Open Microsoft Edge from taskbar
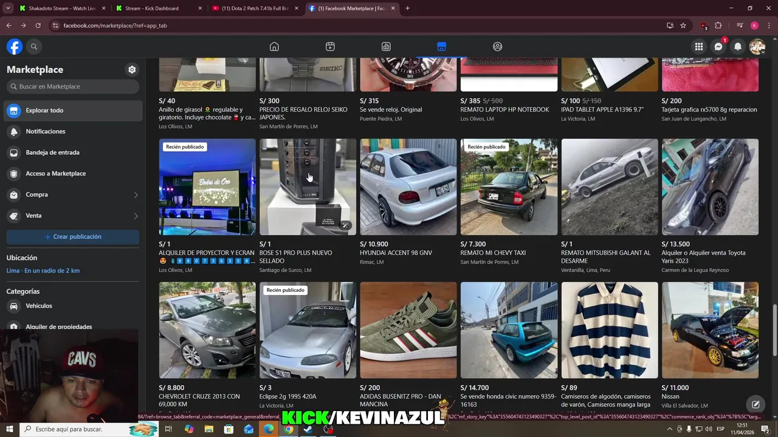This screenshot has width=778, height=437. click(269, 429)
